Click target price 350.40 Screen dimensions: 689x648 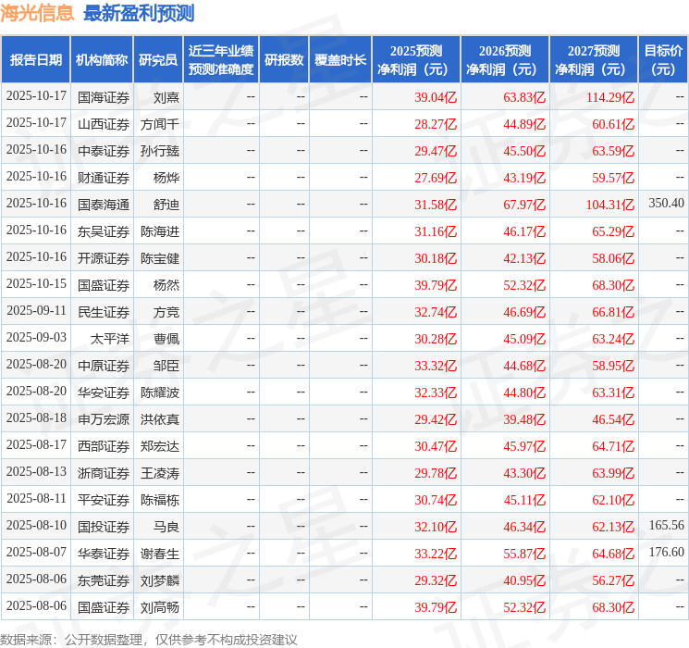click(x=666, y=203)
